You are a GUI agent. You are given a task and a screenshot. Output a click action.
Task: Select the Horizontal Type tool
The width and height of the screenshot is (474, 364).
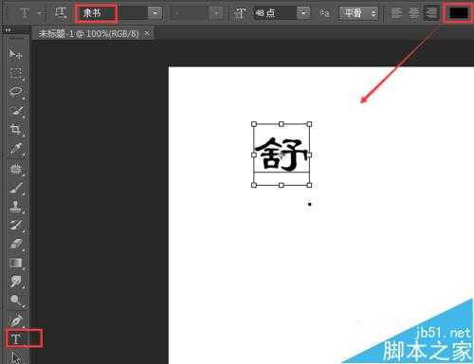click(16, 339)
